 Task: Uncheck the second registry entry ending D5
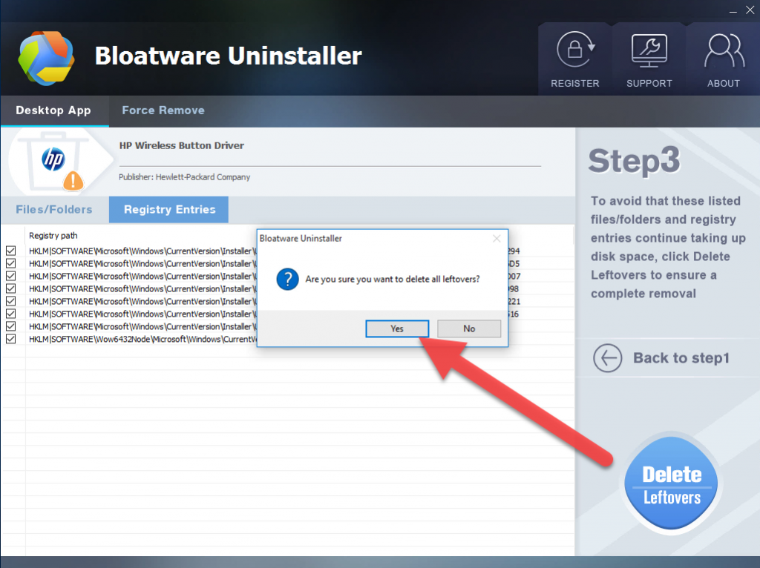pyautogui.click(x=10, y=263)
